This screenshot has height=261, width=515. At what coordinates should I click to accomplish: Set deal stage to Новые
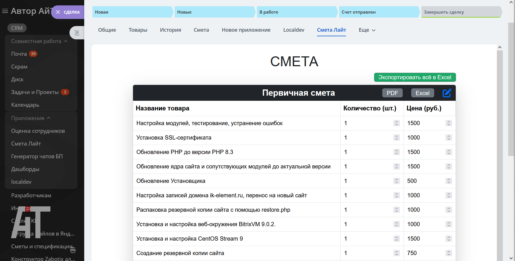tap(215, 12)
